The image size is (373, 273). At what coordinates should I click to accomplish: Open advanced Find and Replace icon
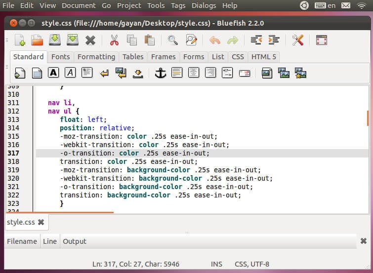click(x=192, y=40)
